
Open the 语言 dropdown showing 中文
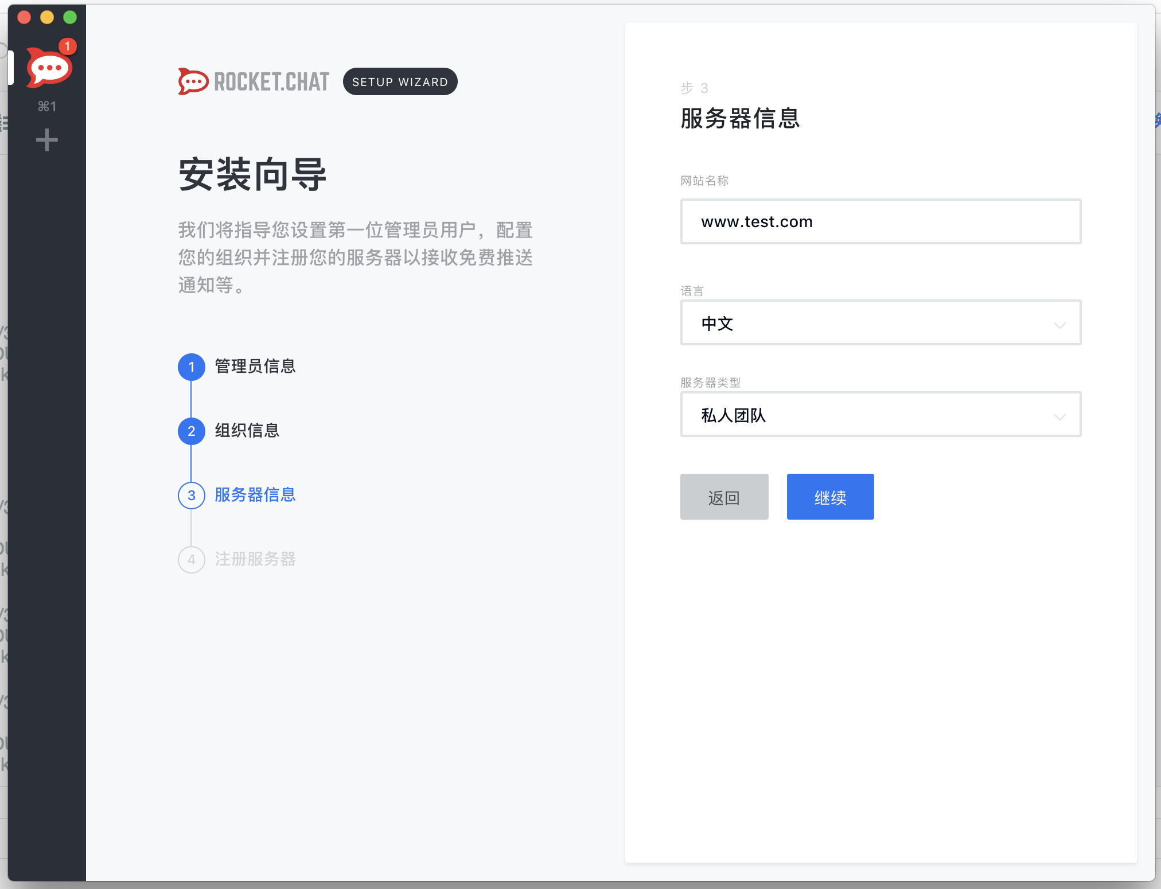pos(881,322)
